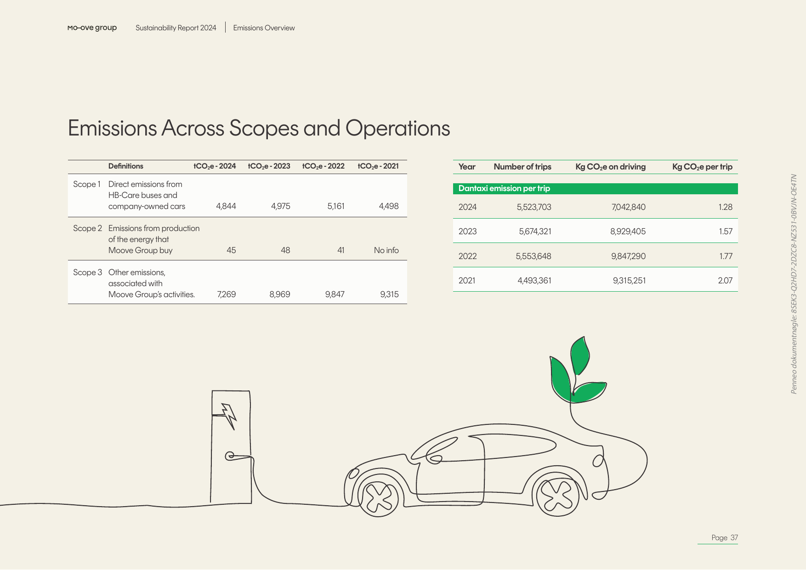Viewport: 806px width, 570px height.
Task: Click the per trip value 1.28
Action: click(725, 207)
